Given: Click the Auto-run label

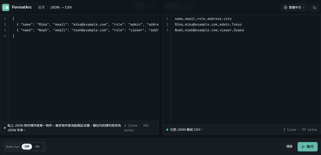Looking at the screenshot, I should pos(13,147).
